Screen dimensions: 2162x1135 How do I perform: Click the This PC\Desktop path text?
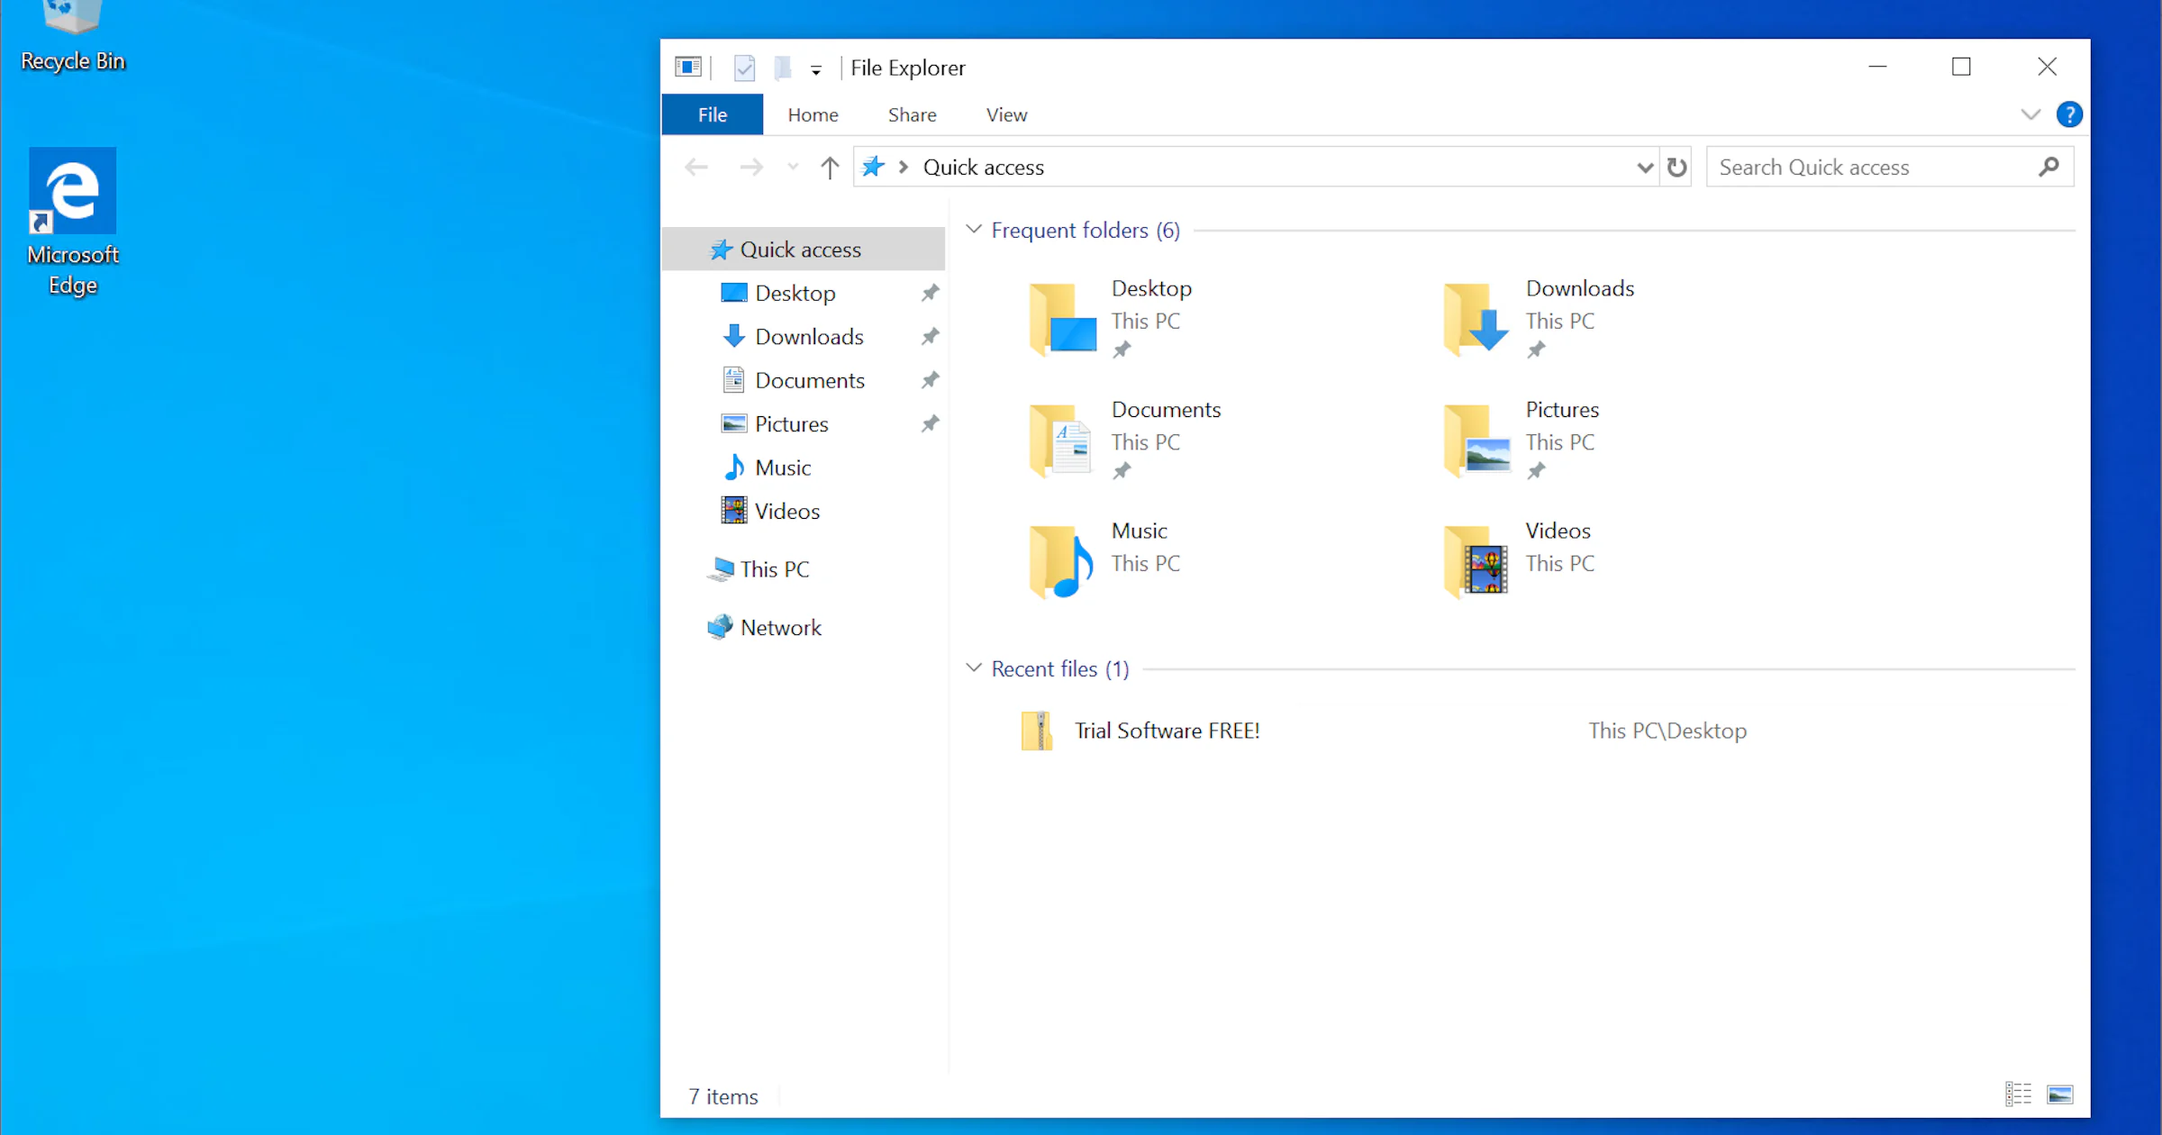tap(1667, 731)
